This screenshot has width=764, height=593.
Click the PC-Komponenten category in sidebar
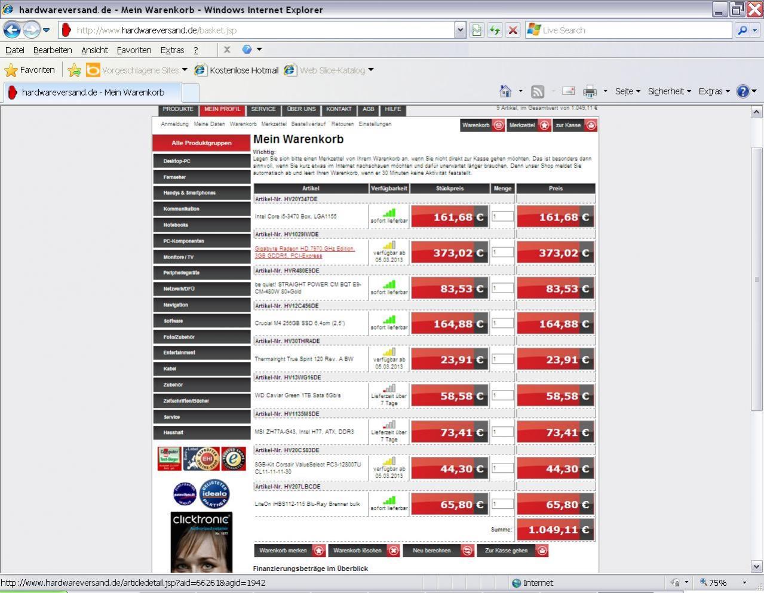pos(201,241)
